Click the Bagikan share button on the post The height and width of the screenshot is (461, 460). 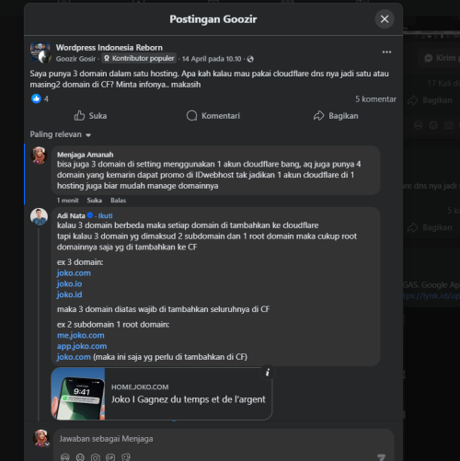tap(336, 116)
